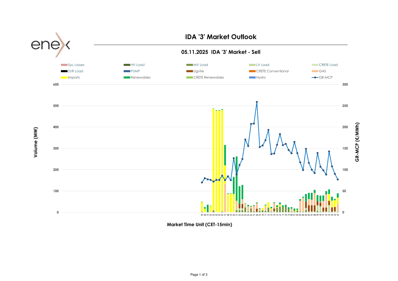
Task: Select the CRETE Load legend label
Action: coord(328,65)
